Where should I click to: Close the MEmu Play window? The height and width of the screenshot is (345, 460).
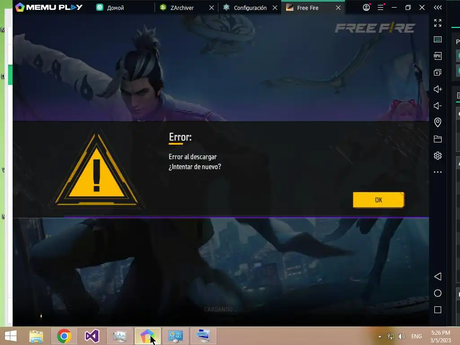[422, 7]
